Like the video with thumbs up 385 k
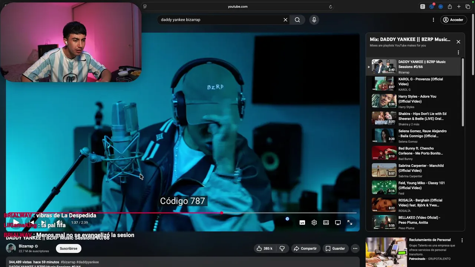Image resolution: width=475 pixels, height=267 pixels. point(264,248)
